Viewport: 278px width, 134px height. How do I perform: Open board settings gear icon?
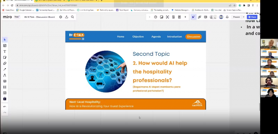(x=61, y=17)
